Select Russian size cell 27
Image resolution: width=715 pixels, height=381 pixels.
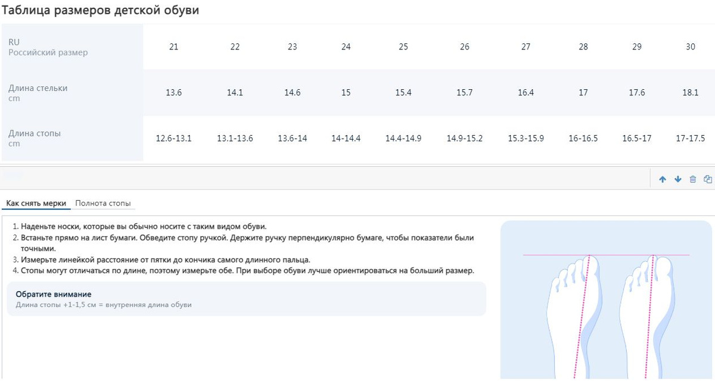[x=526, y=47]
